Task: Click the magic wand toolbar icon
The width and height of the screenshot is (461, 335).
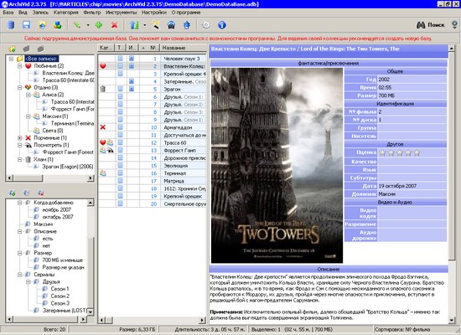Action: click(x=156, y=25)
